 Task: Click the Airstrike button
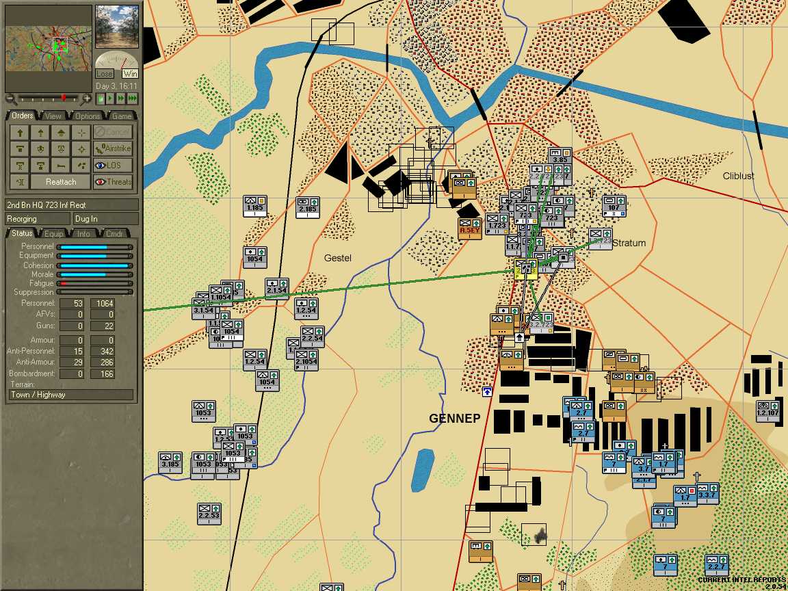[113, 148]
